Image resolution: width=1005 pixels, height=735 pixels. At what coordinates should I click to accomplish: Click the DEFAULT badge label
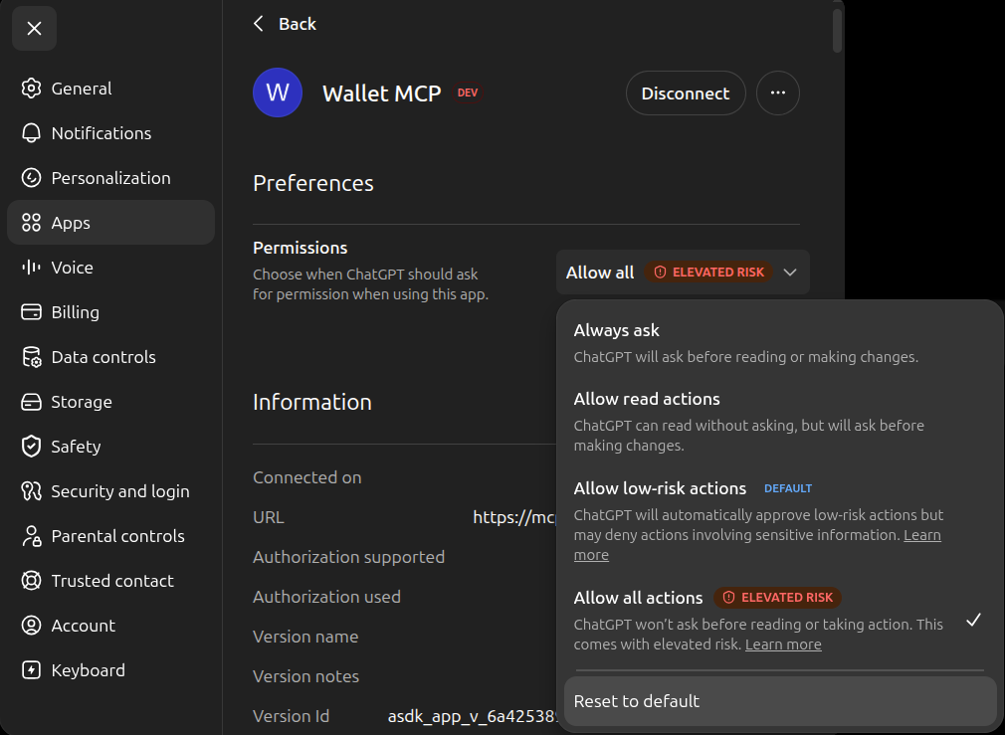click(788, 488)
